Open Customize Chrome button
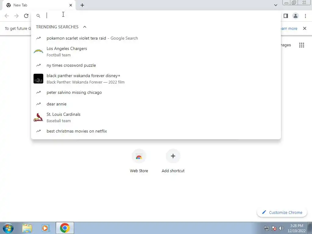This screenshot has height=234, width=312. 282,212
